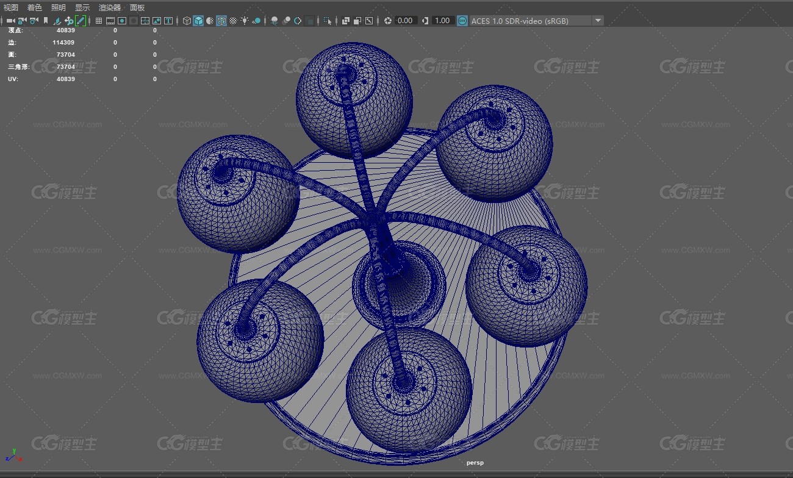Toggle X-Ray Joints icon
Image resolution: width=793 pixels, height=478 pixels.
click(369, 21)
